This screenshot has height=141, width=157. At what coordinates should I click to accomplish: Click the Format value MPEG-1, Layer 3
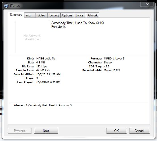[114, 59]
